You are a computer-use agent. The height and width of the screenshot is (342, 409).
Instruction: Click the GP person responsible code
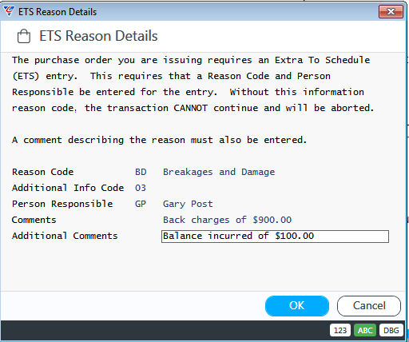pyautogui.click(x=141, y=204)
